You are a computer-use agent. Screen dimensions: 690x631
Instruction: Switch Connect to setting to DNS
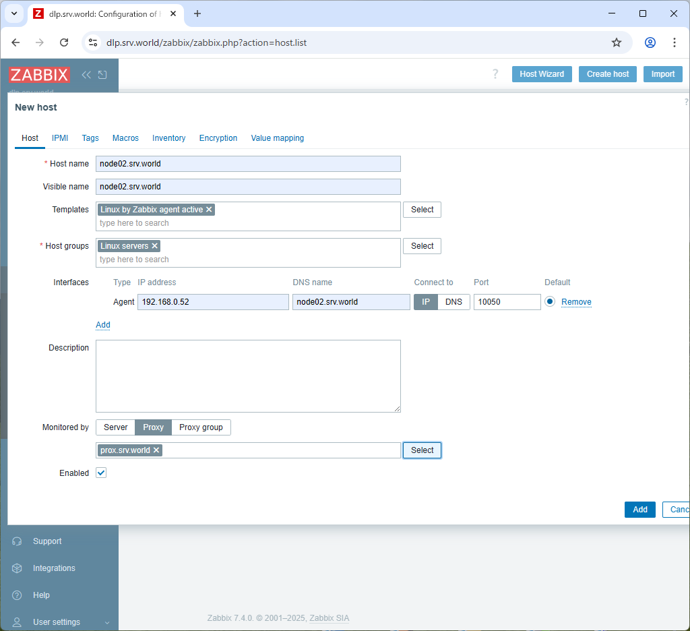pos(453,302)
